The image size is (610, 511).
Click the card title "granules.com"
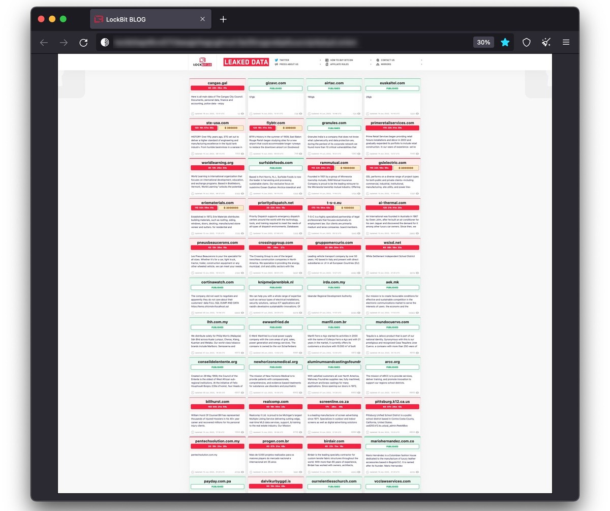(x=334, y=123)
